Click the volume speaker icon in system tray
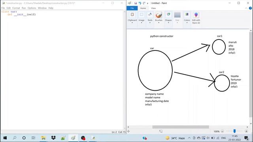This screenshot has height=142, width=253. pos(208,138)
